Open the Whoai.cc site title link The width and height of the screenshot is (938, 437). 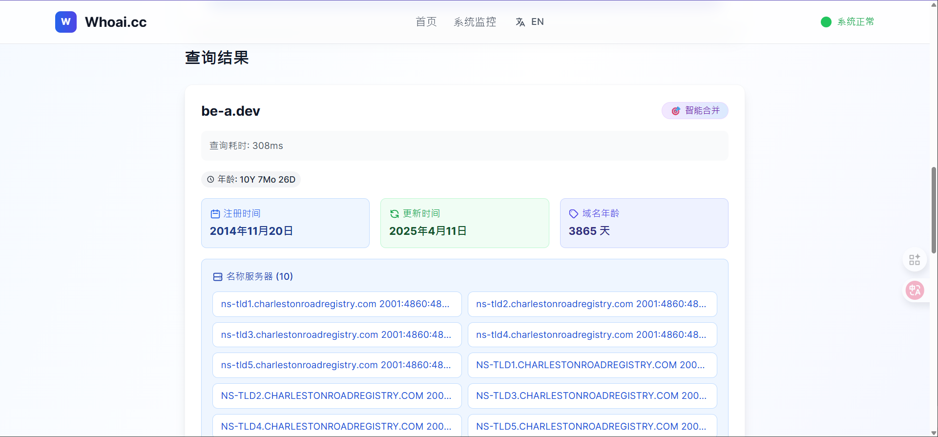tap(116, 22)
